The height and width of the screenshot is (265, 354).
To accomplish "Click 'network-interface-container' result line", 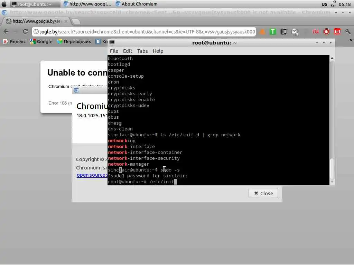I will 145,152.
